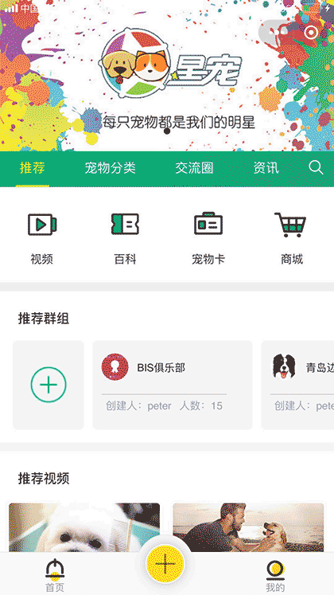The width and height of the screenshot is (334, 595).
Task: Select the 推荐 tab
Action: coord(32,168)
